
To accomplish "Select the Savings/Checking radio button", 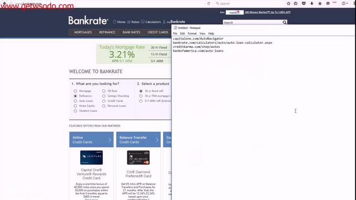I will 104,96.
